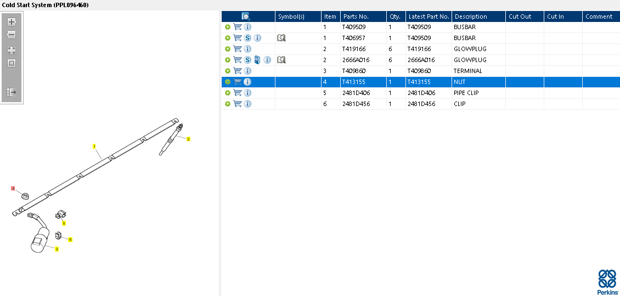Viewport: 620px width, 296px height.
Task: Open info icon for 2481D456 CLIP
Action: [247, 104]
